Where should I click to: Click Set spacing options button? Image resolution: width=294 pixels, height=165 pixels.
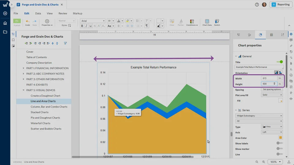272,90
